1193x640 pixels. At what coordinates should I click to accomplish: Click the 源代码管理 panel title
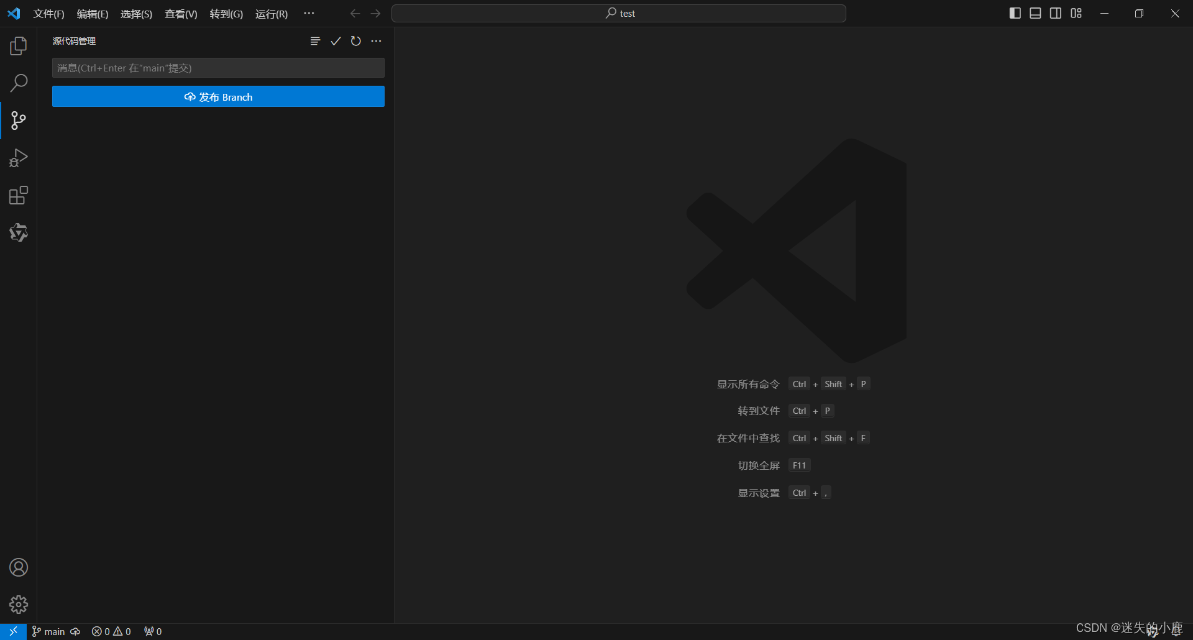pos(74,41)
